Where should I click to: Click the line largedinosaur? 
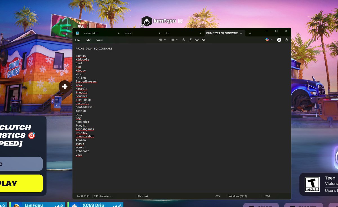point(86,81)
